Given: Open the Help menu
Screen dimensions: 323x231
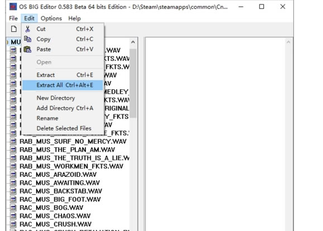Looking at the screenshot, I should 74,18.
